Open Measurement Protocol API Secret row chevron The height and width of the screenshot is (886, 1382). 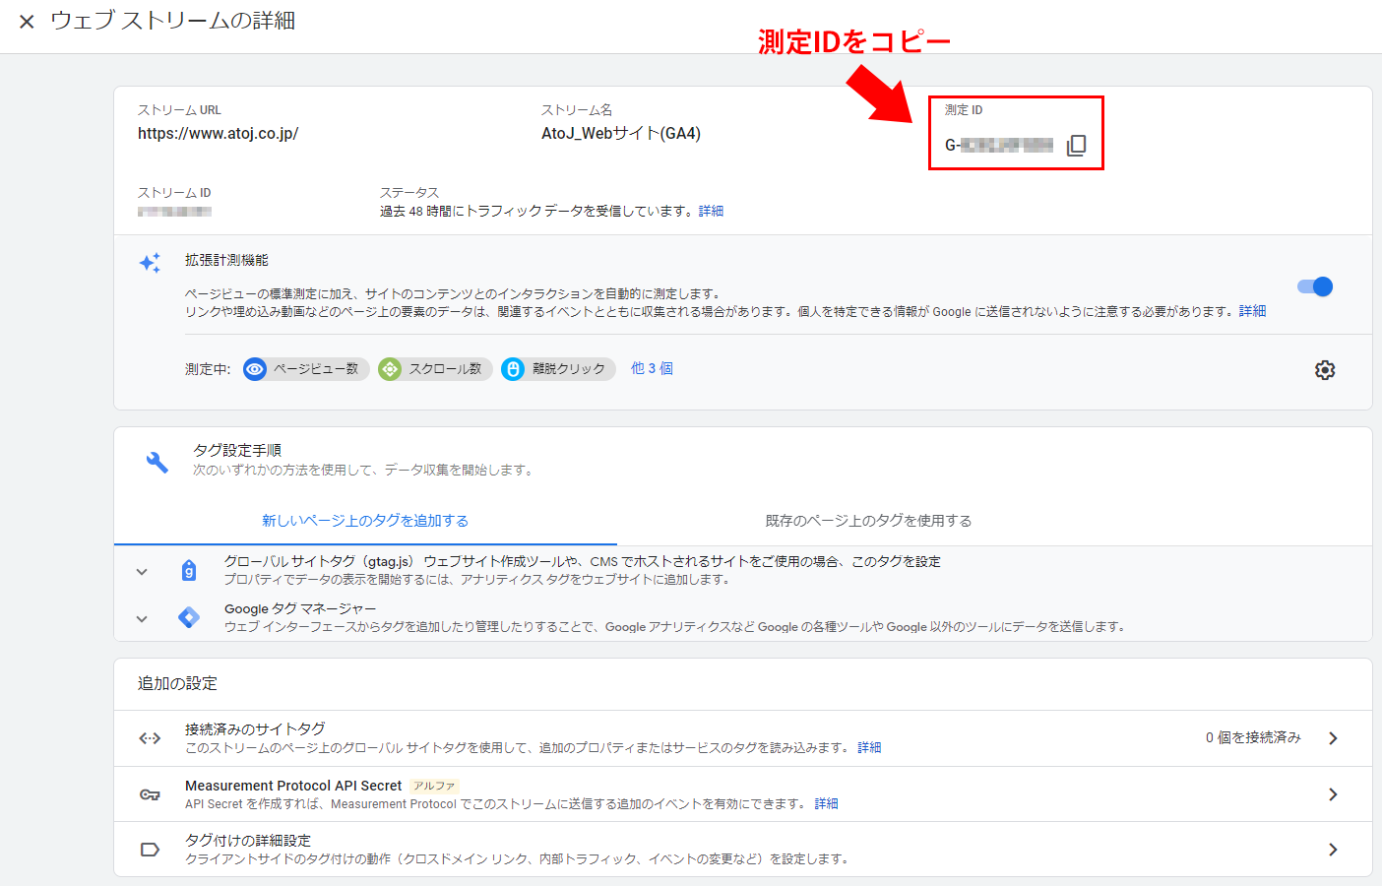[x=1333, y=794]
